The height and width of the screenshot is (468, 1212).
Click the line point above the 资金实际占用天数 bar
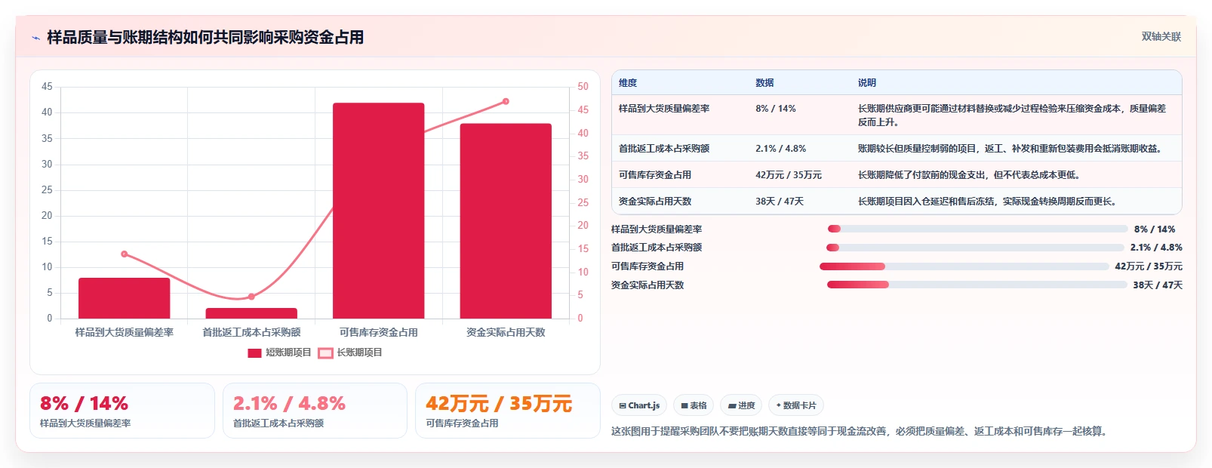pos(506,101)
